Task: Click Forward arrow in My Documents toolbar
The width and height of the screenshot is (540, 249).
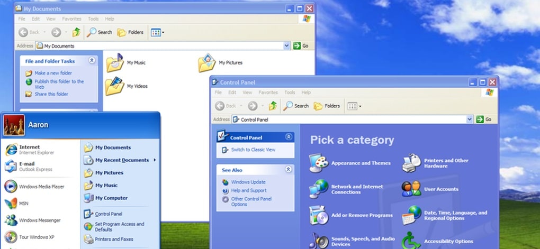Action: pos(56,32)
